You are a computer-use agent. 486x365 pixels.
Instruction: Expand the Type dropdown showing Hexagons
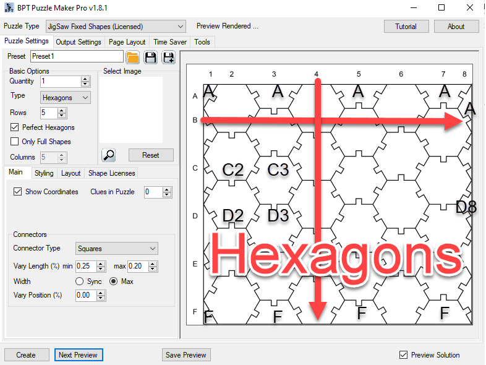click(66, 97)
